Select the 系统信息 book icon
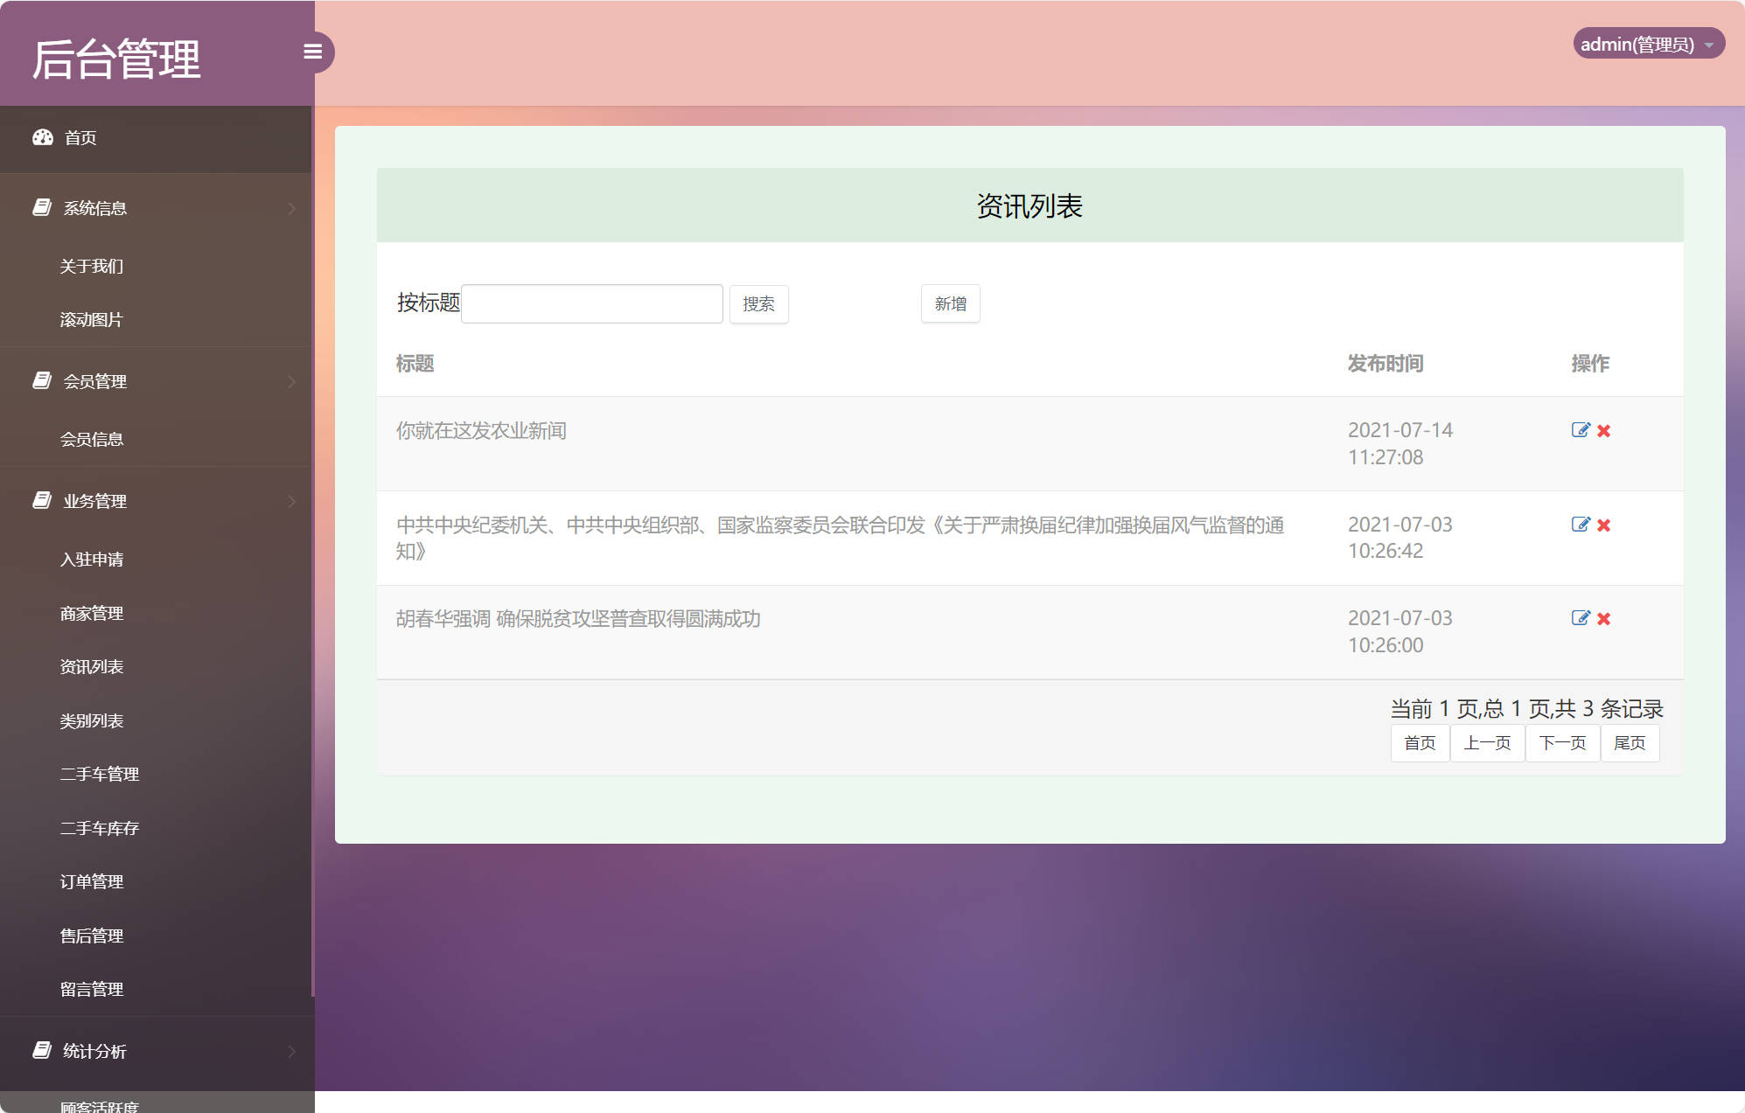Image resolution: width=1745 pixels, height=1113 pixels. [41, 206]
